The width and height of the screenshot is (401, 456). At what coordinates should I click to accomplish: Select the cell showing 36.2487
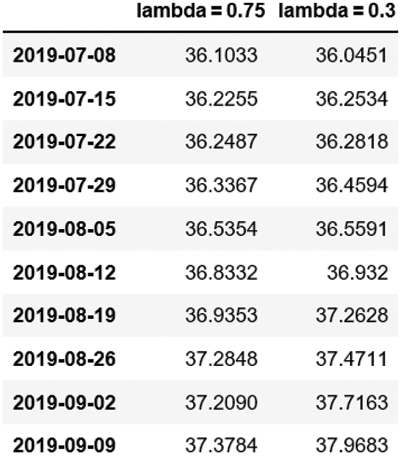[x=221, y=142]
